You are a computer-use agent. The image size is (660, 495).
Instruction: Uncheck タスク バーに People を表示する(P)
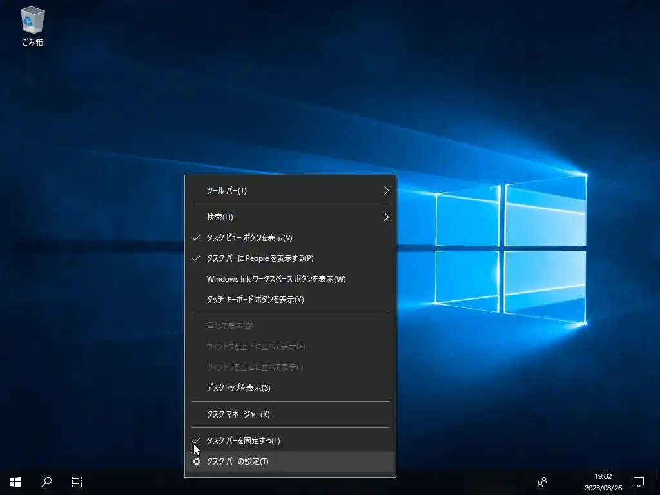[x=290, y=258]
